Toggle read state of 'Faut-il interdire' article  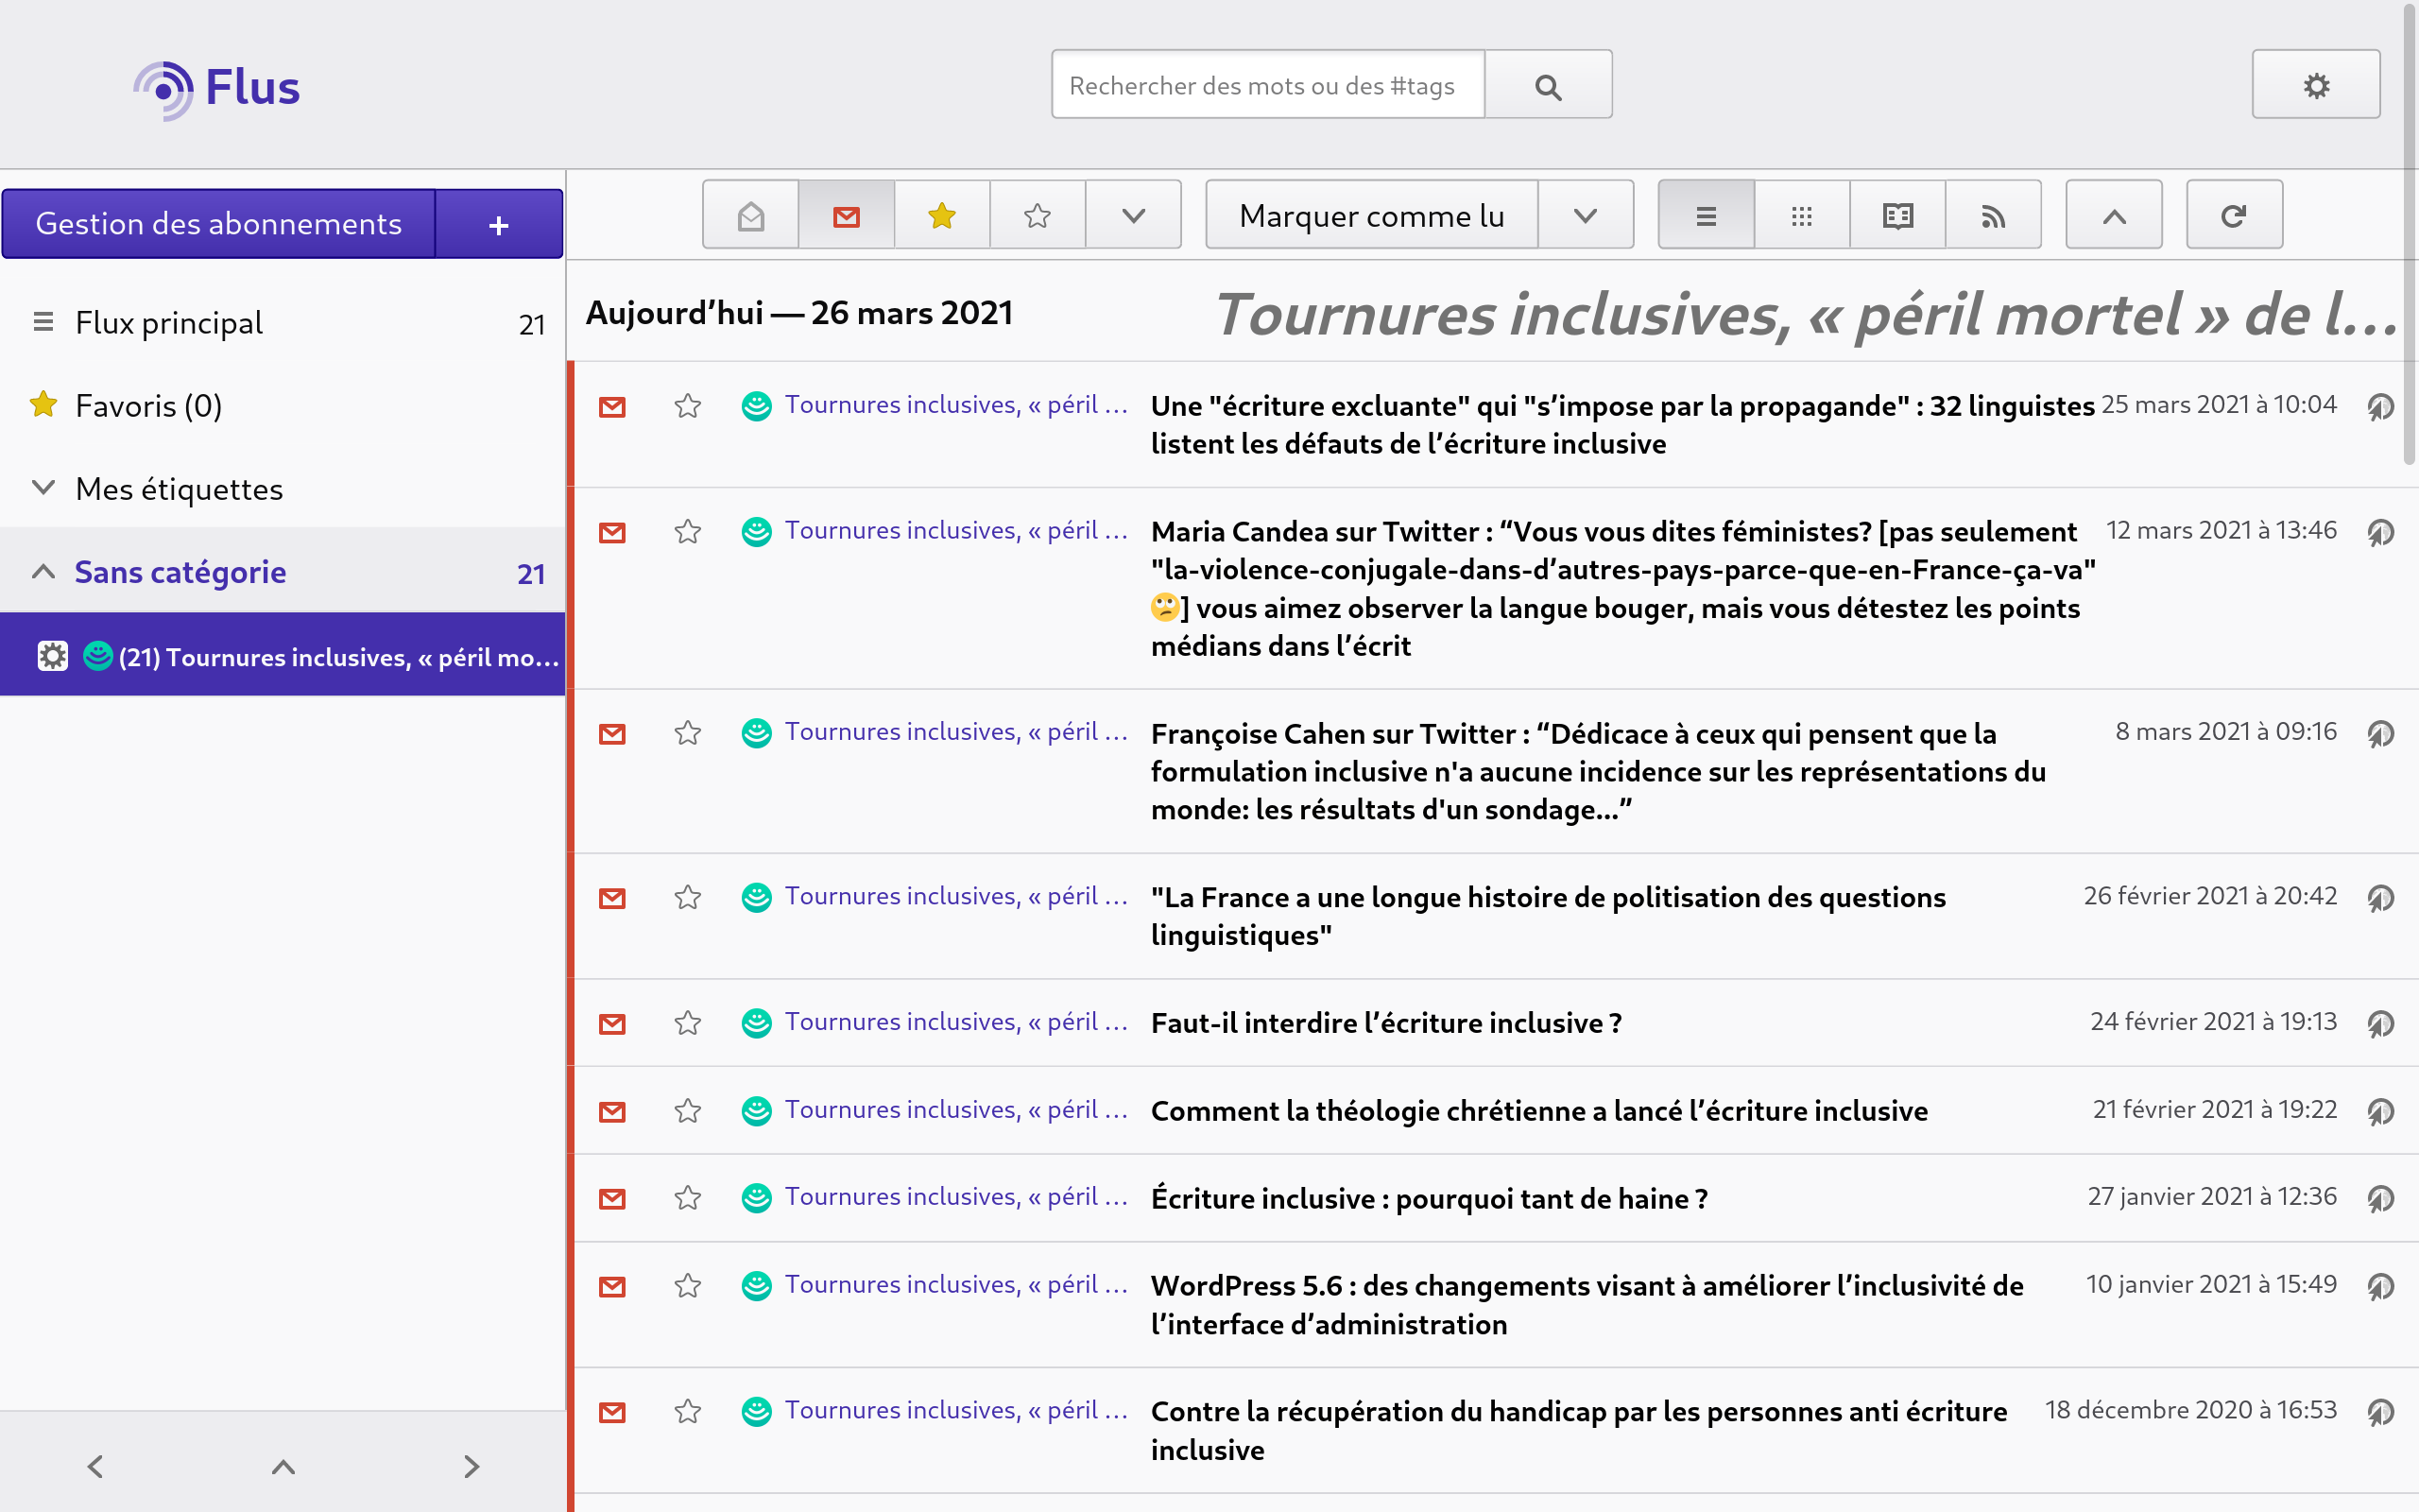(611, 1023)
